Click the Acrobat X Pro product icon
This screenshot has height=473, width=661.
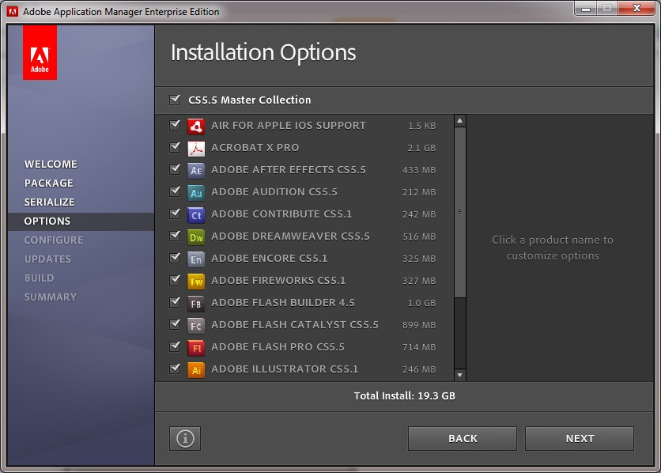[x=196, y=148]
